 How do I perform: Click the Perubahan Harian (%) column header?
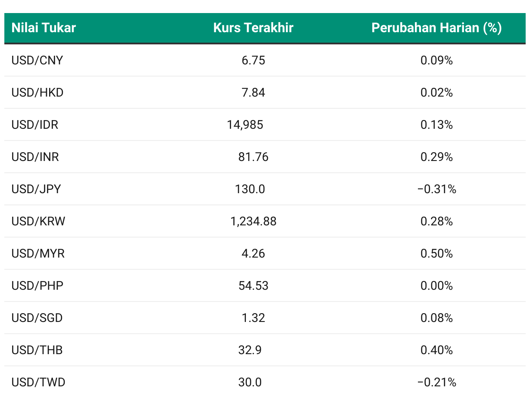(x=437, y=28)
